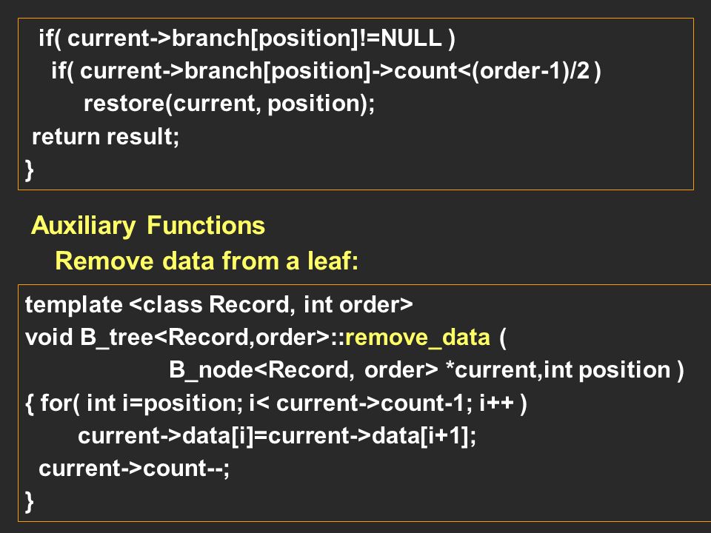
Task: Click the 'current->data[i]=current->data[i+1];' assignment
Action: pos(277,436)
